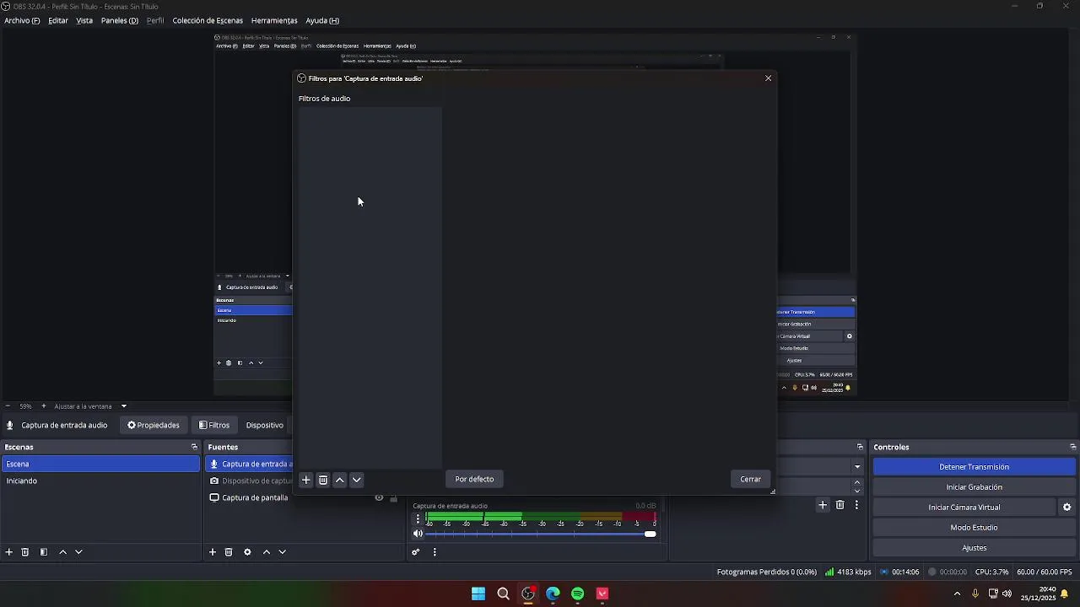Move filter down in Filtros dialog
Screen dimensions: 1080x607
(x=357, y=480)
